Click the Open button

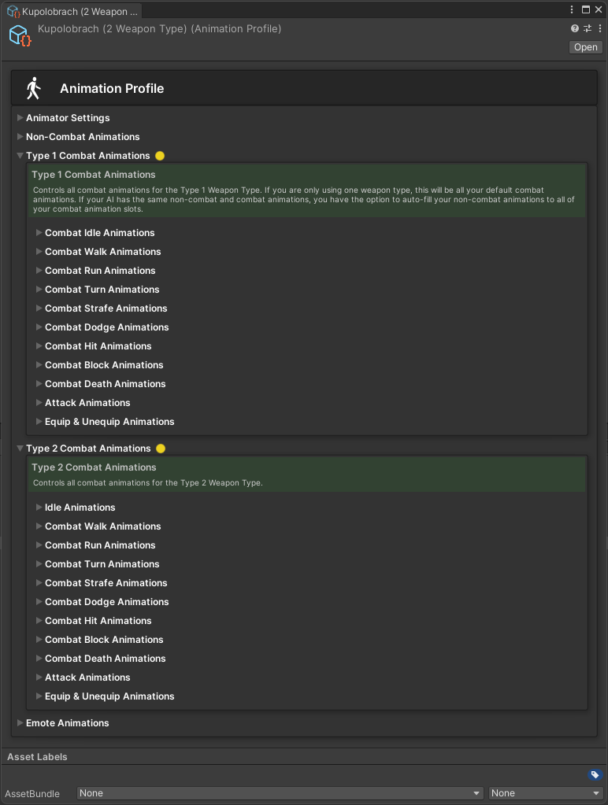585,47
